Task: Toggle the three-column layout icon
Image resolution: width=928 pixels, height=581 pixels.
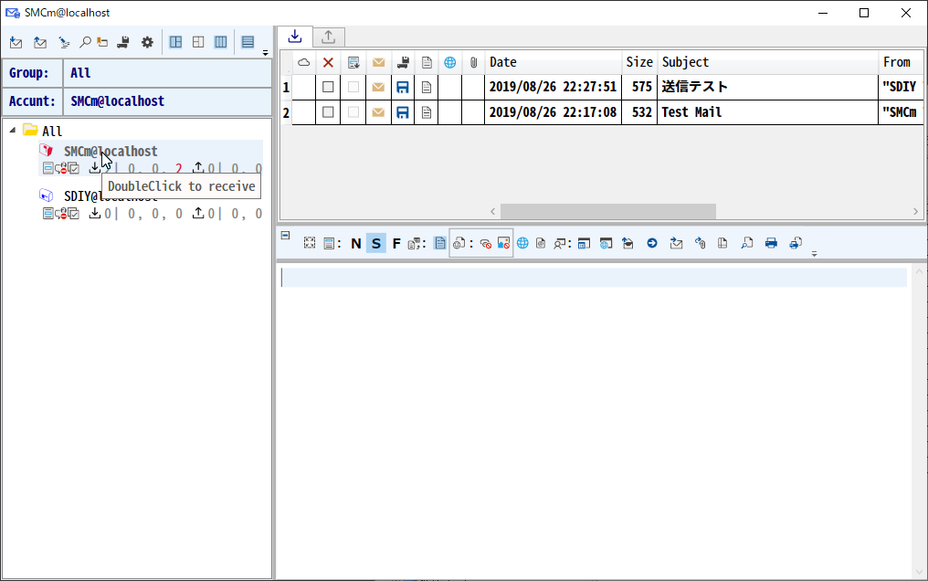Action: pos(221,42)
